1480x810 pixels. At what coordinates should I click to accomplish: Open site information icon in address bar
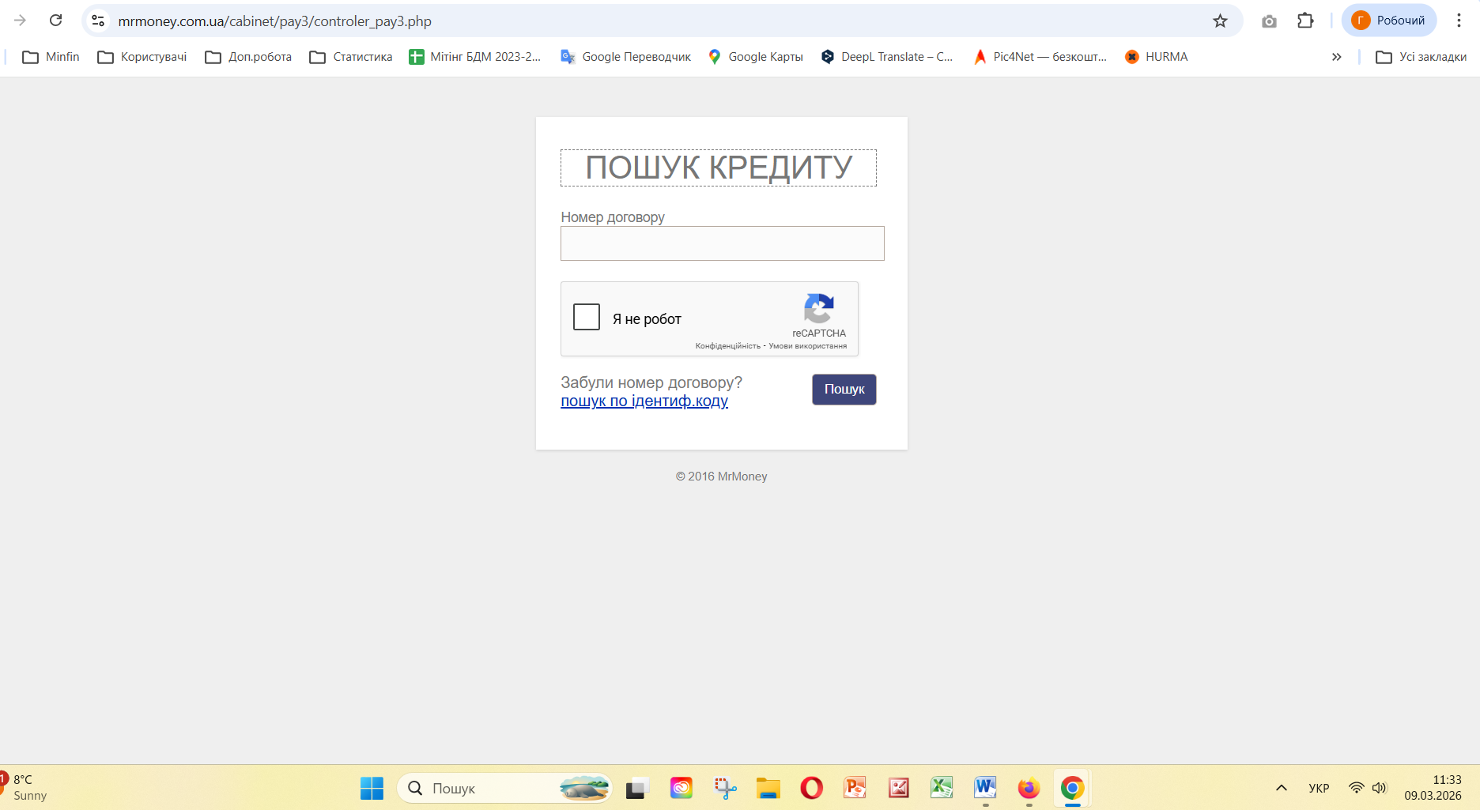point(98,21)
